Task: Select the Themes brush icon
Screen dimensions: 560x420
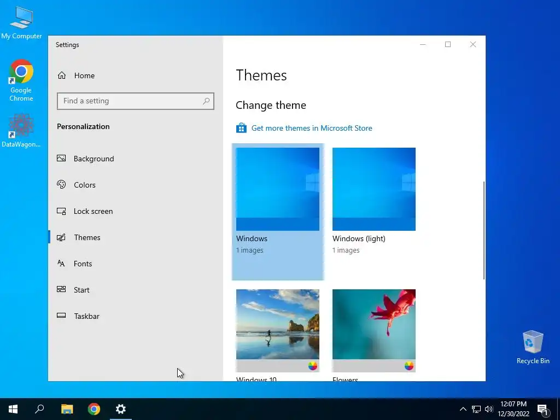Action: click(x=61, y=237)
